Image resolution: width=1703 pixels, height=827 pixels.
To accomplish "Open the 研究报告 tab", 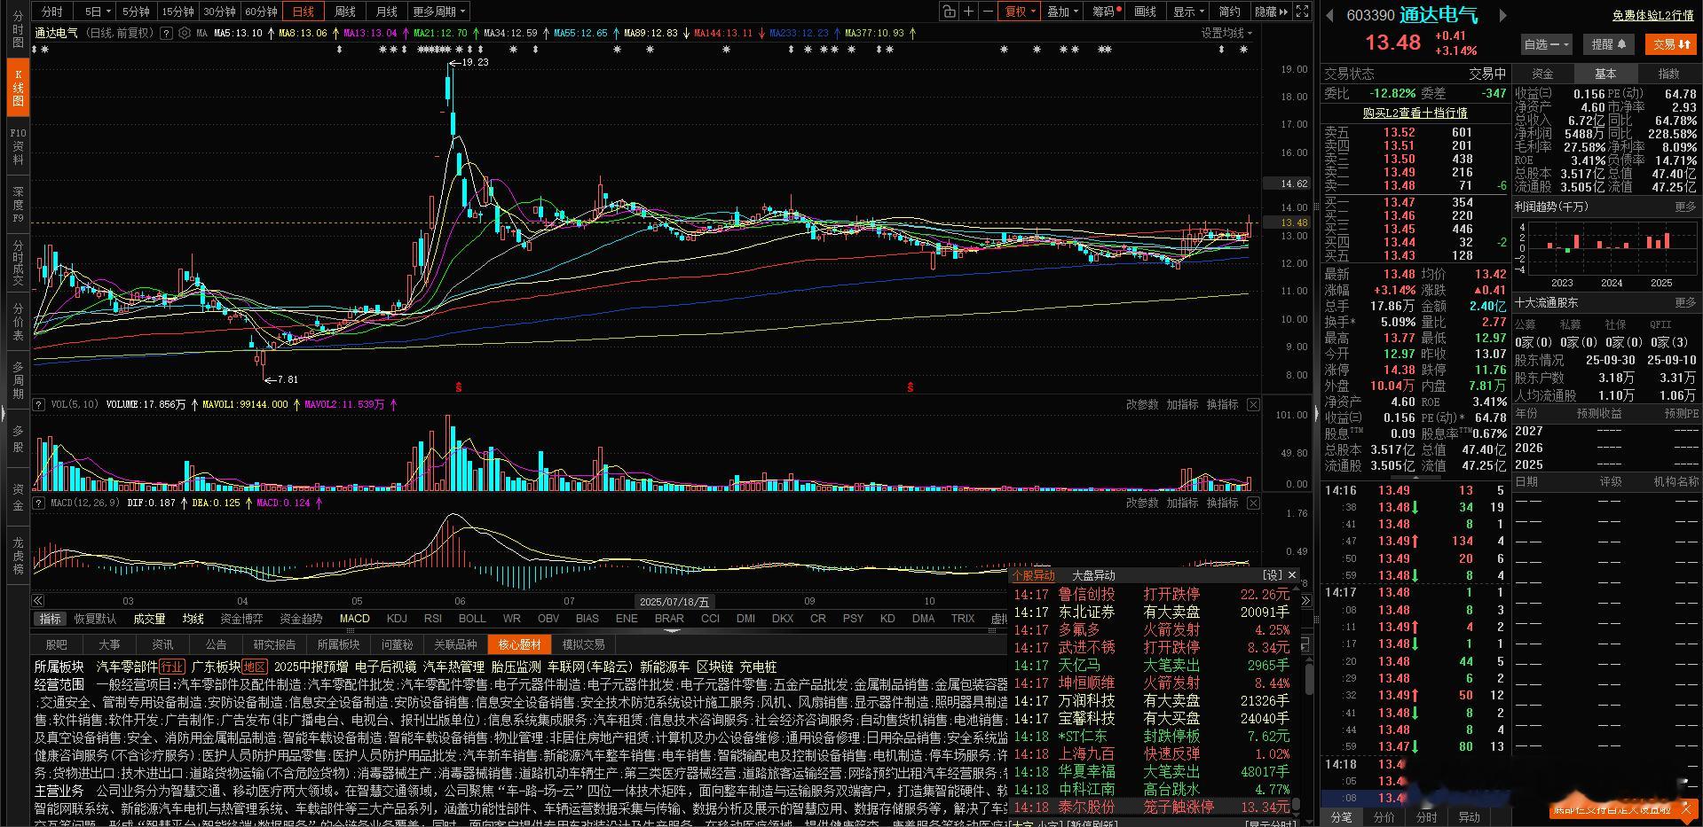I will (274, 644).
